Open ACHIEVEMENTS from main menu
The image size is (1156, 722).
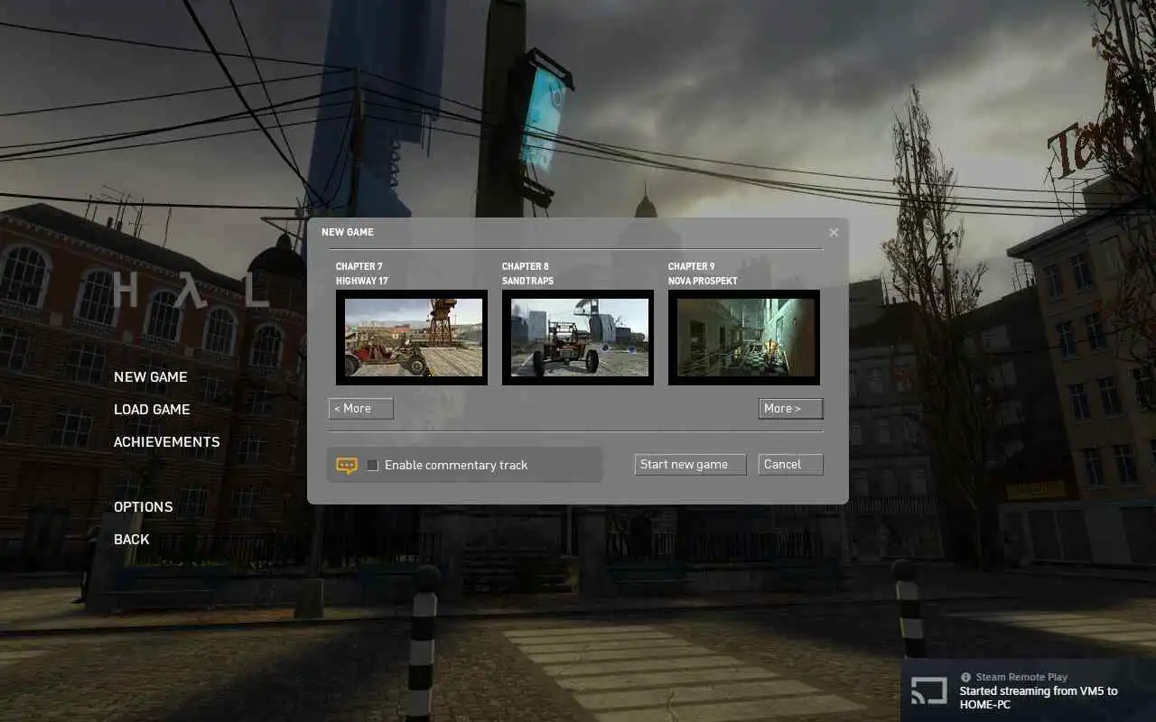click(x=167, y=442)
